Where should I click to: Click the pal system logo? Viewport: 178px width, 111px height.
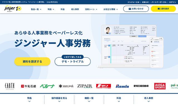pos(174,86)
